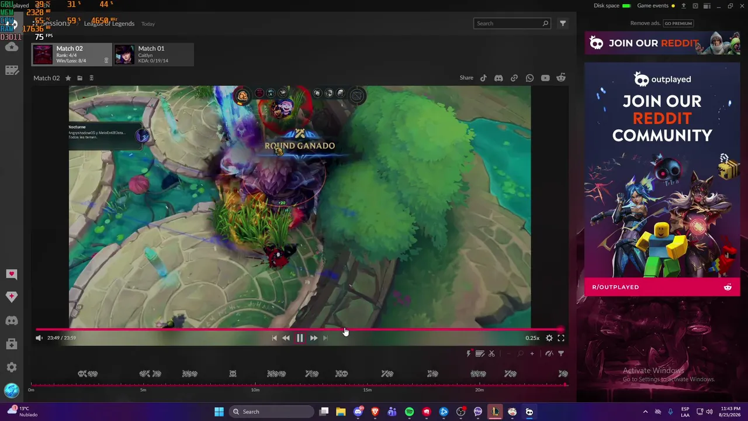Delete the Match 02 card via its trash icon
The height and width of the screenshot is (421, 748).
pos(106,61)
